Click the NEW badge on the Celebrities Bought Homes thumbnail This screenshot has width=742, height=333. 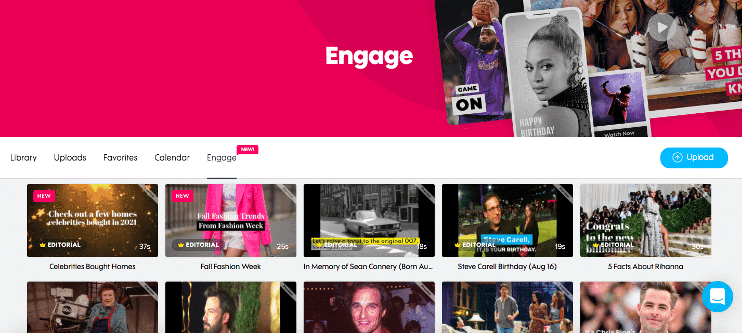[44, 196]
